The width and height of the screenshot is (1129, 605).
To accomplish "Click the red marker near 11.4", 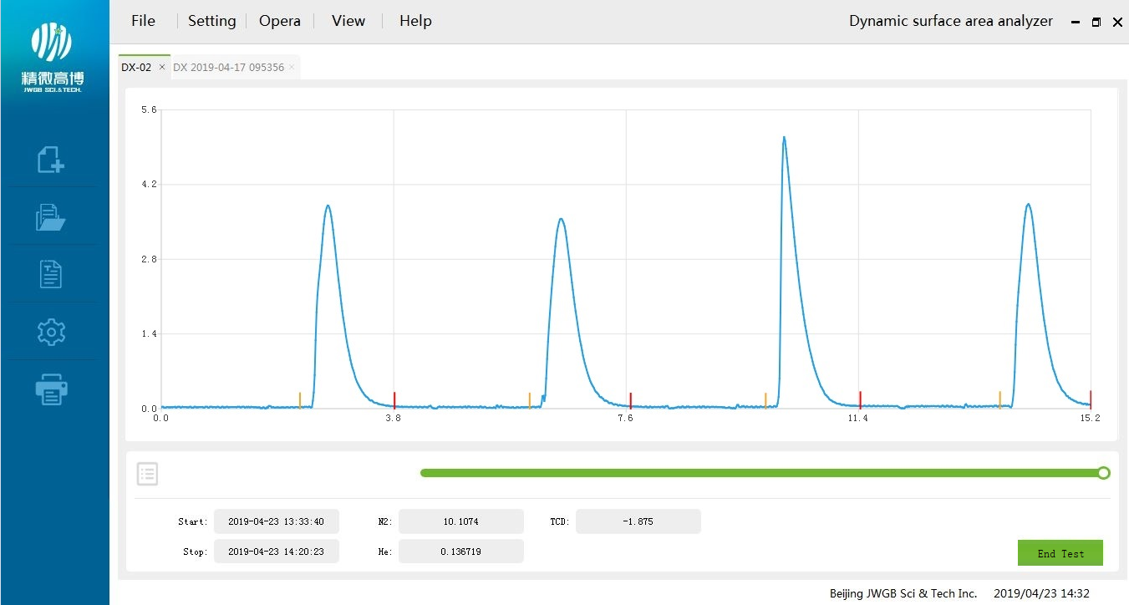I will point(860,399).
